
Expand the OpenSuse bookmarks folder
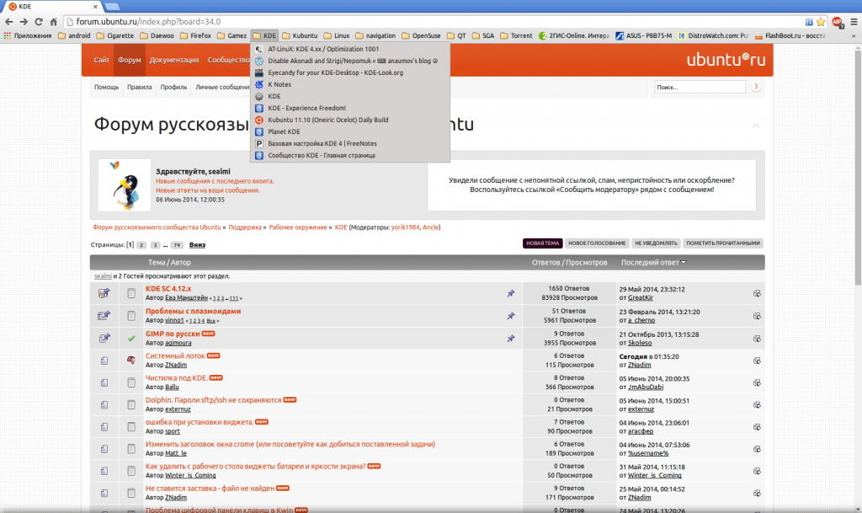point(421,35)
